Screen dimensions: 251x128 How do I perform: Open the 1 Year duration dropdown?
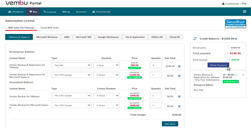pyautogui.click(x=106, y=65)
